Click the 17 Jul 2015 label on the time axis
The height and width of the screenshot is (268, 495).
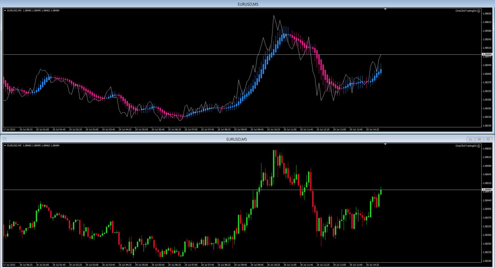point(9,129)
